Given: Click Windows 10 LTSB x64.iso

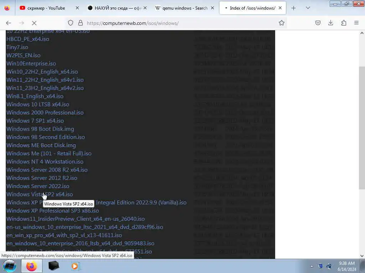Looking at the screenshot, I should click(x=38, y=104).
